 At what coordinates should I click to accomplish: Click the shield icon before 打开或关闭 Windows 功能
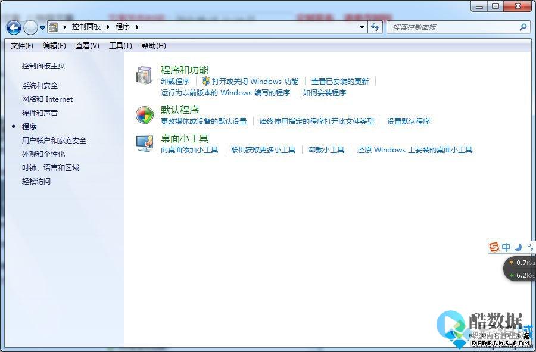(206, 81)
